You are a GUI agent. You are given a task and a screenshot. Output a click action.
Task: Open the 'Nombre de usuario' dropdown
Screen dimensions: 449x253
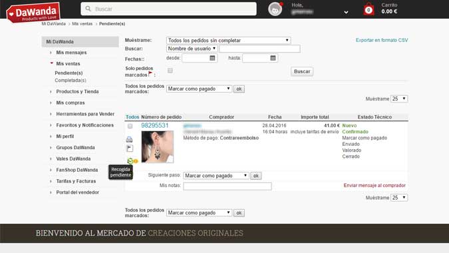point(192,49)
